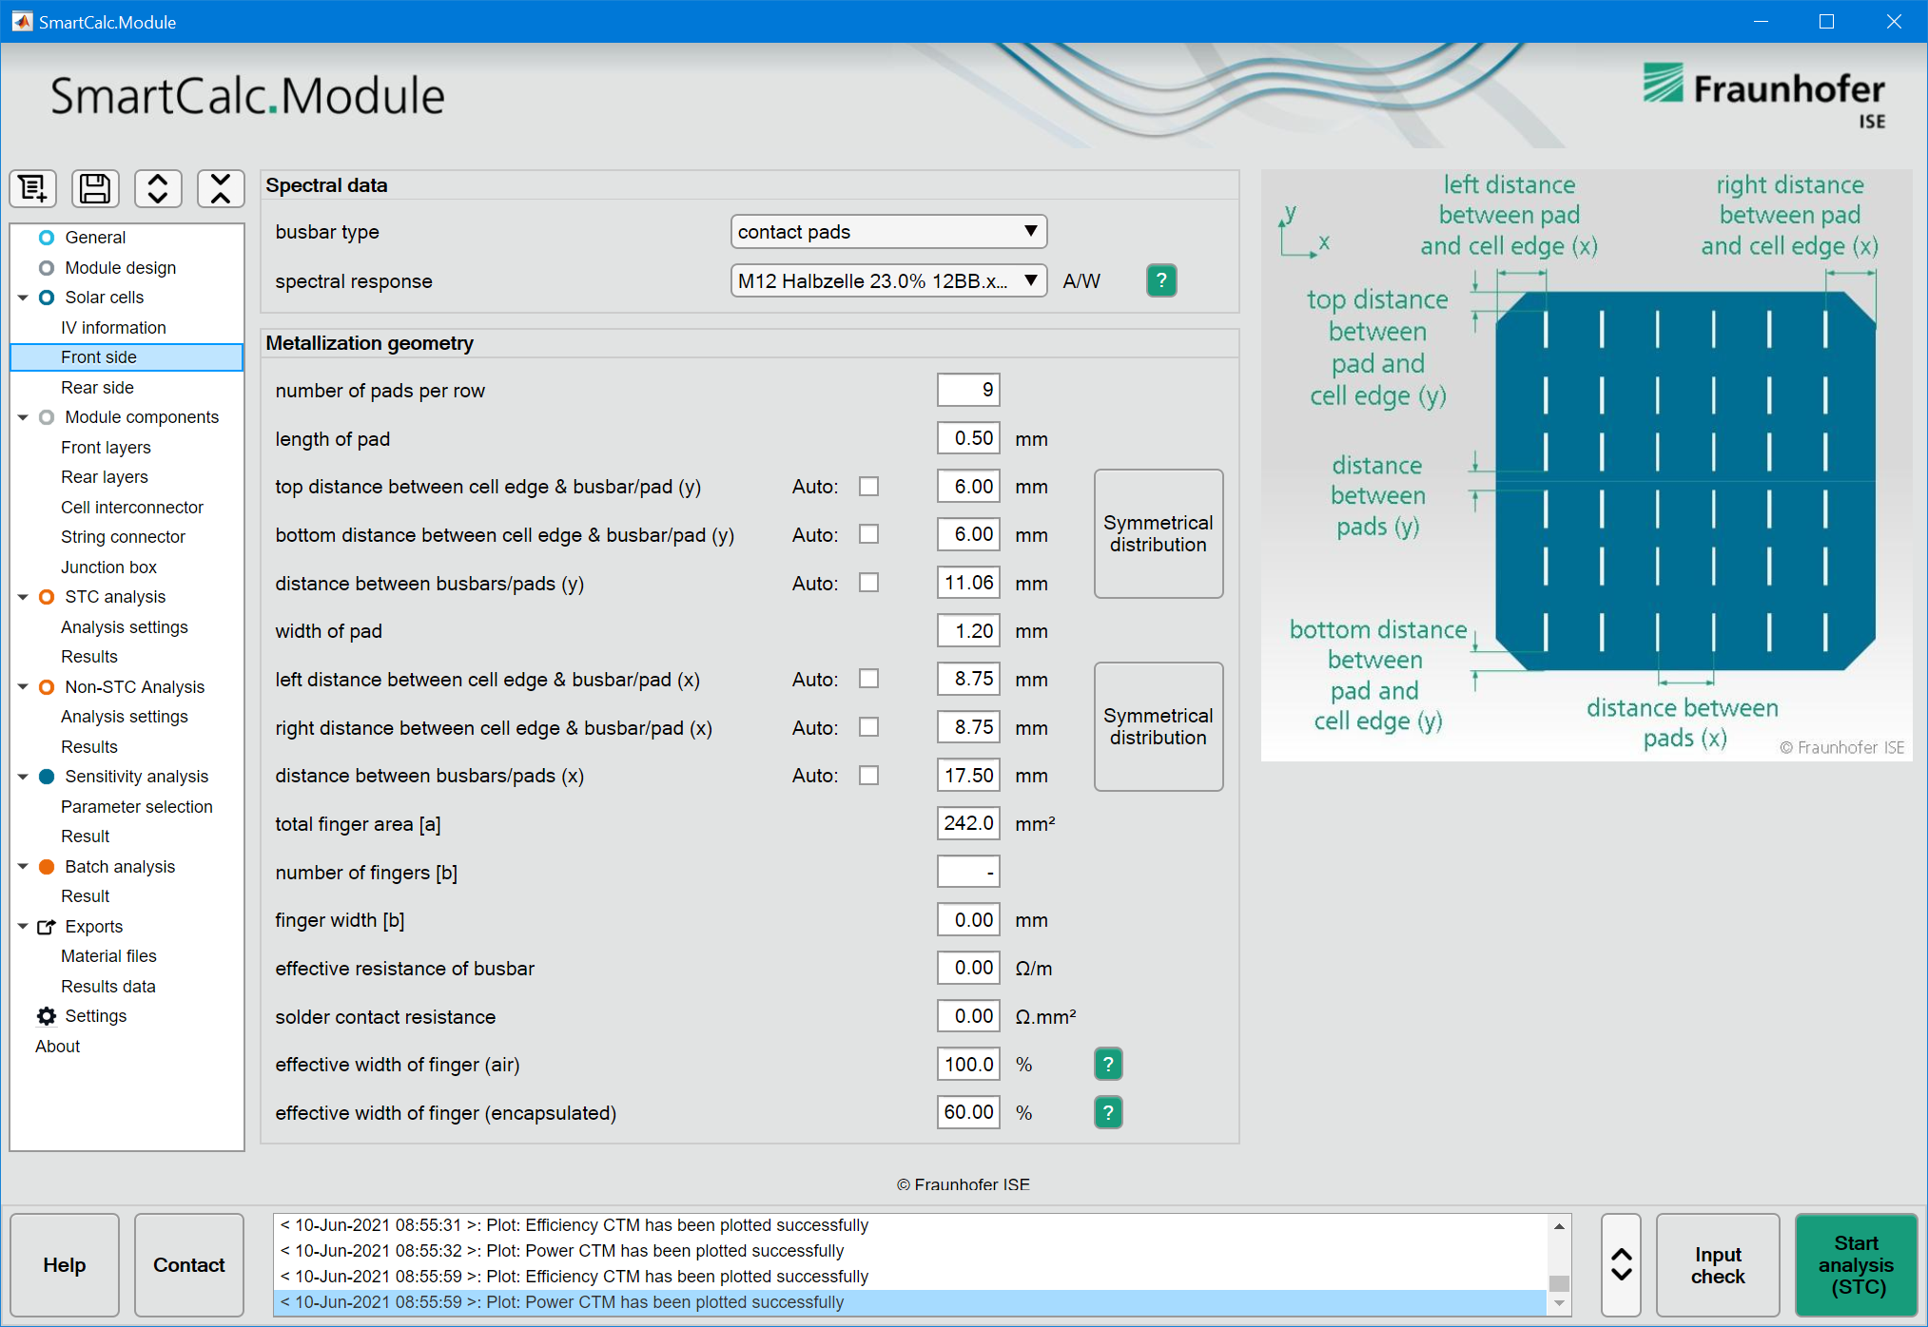Enable Auto for left distance (x)

(x=868, y=679)
